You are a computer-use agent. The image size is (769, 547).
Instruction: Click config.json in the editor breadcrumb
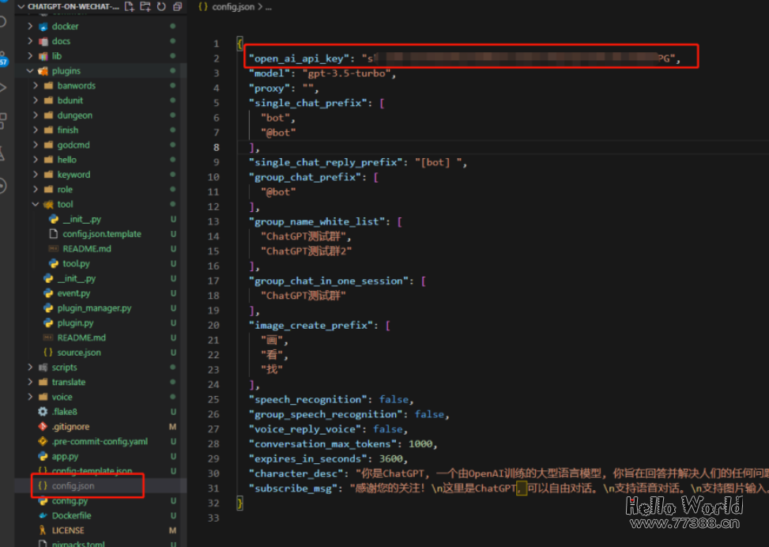click(231, 6)
